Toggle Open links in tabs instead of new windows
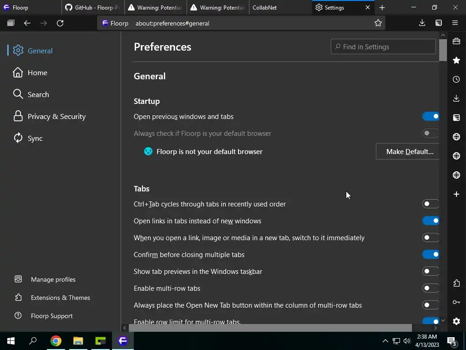 tap(431, 221)
